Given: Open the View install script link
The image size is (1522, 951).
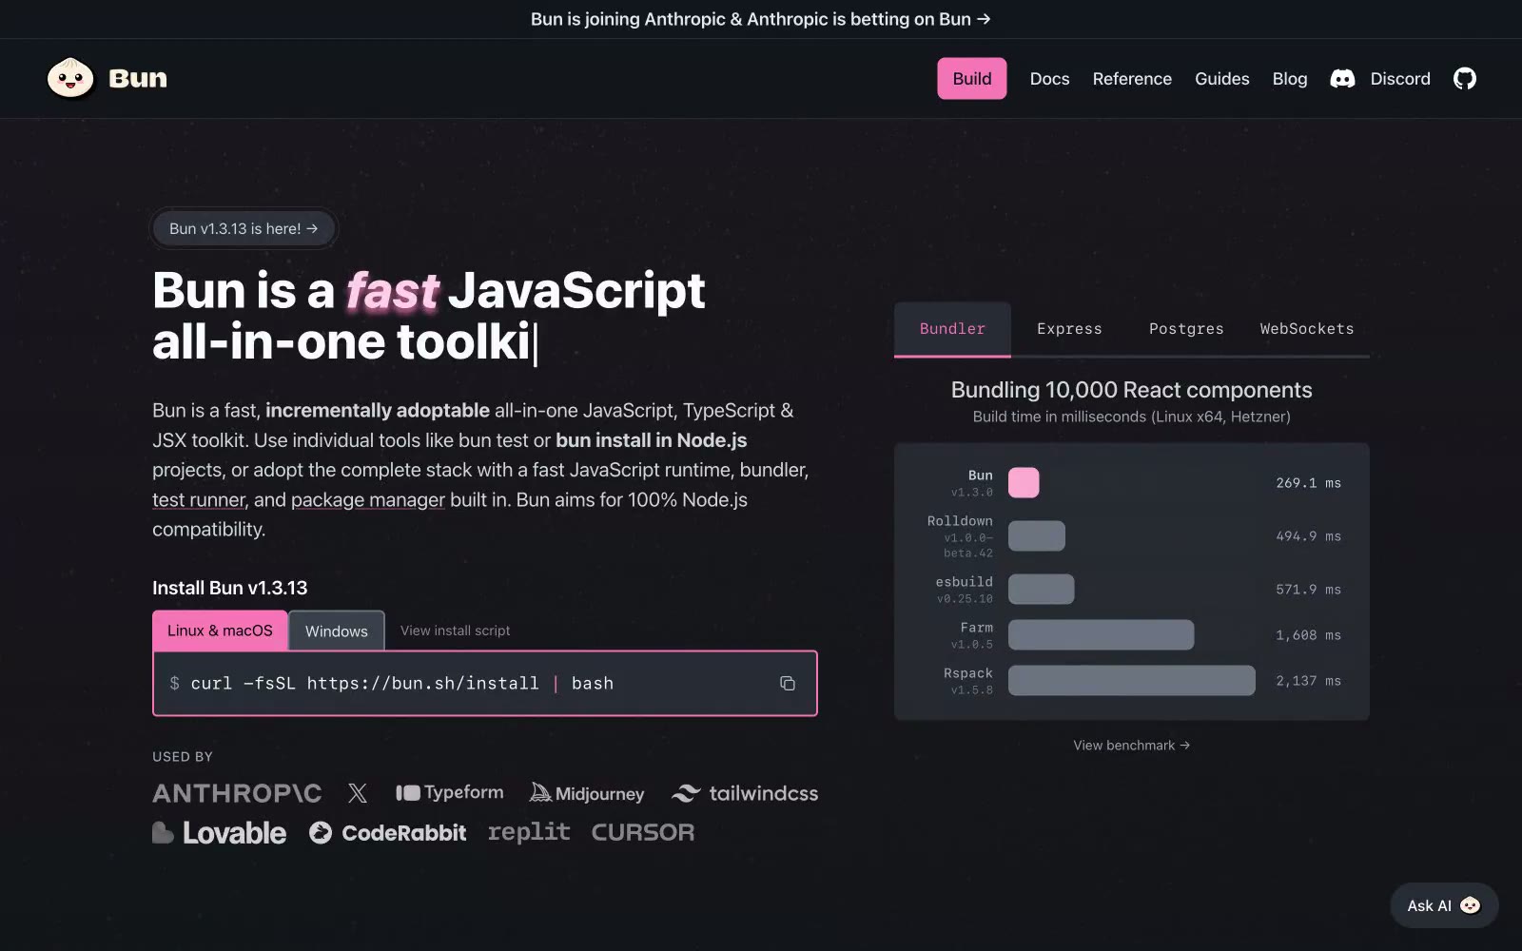Looking at the screenshot, I should [x=455, y=631].
